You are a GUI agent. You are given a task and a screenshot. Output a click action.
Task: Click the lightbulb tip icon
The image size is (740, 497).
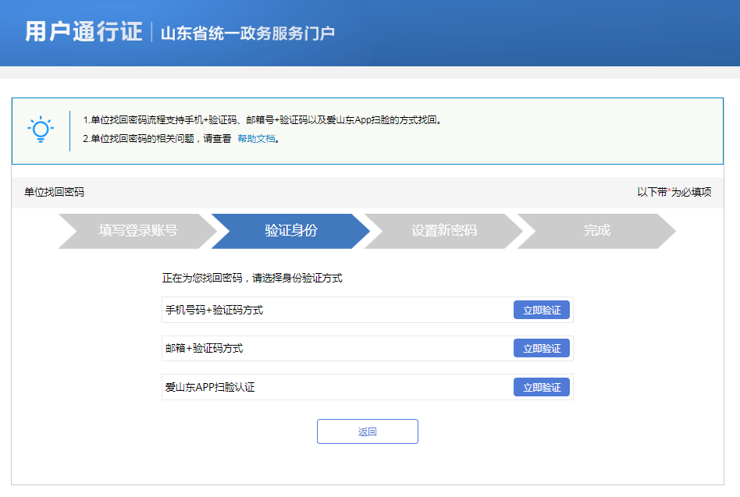pos(41,129)
